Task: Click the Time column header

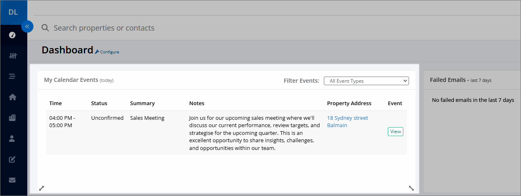Action: click(x=55, y=103)
